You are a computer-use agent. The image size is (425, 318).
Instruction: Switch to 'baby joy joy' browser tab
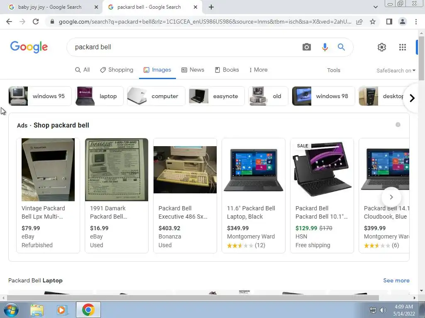50,7
